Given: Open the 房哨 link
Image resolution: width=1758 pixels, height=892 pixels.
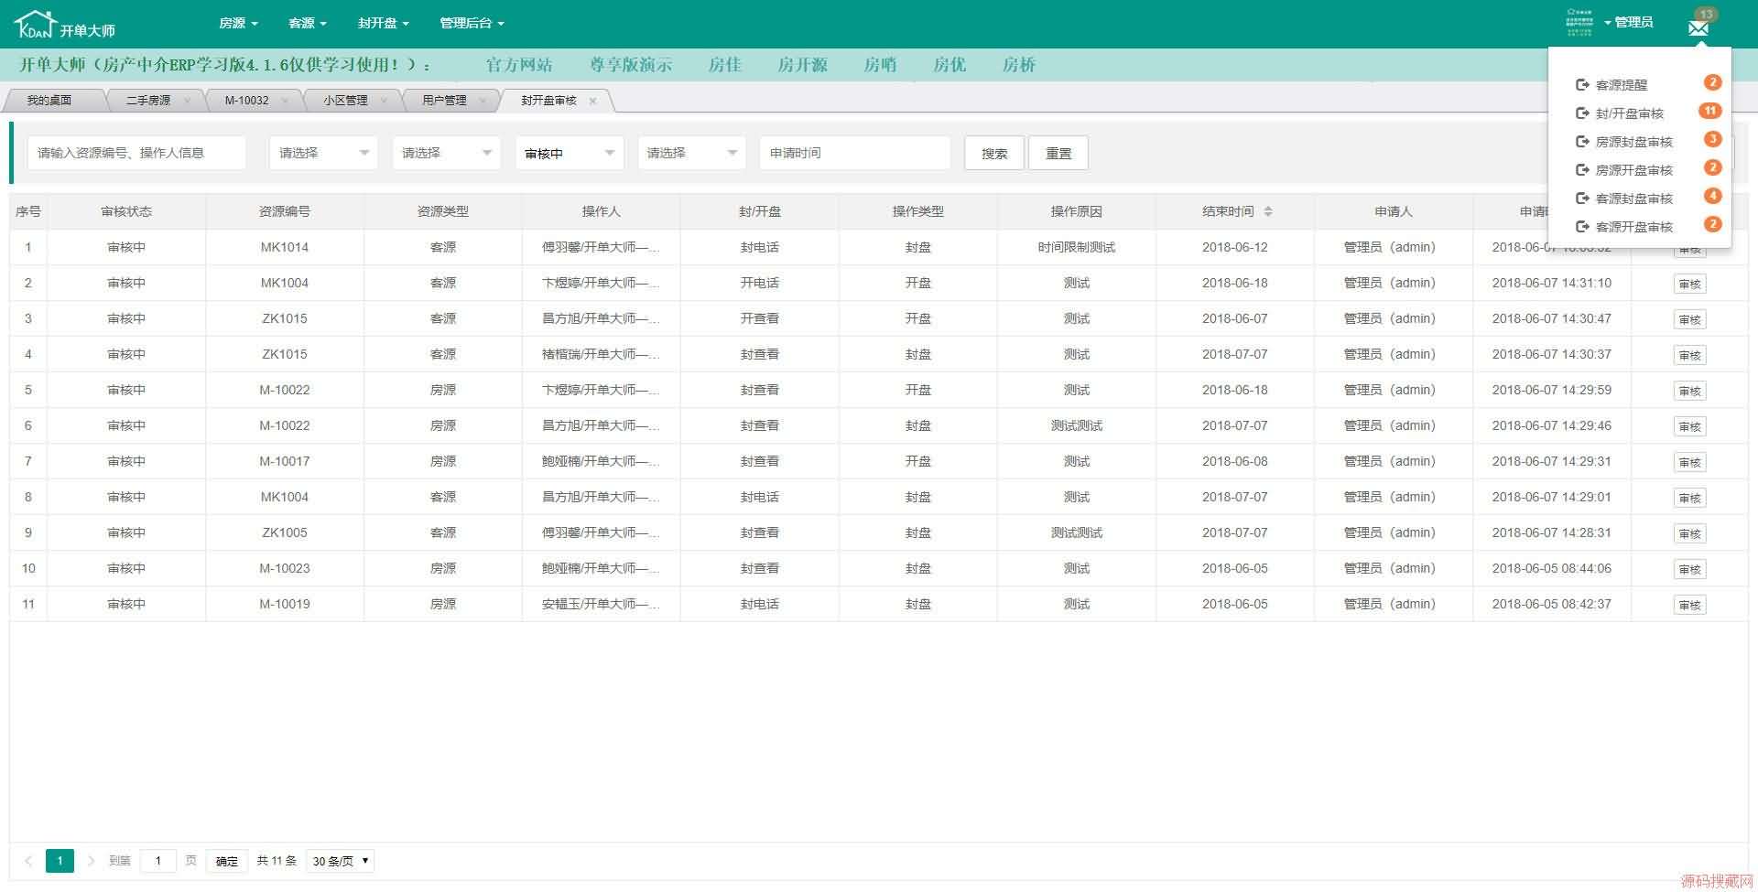Looking at the screenshot, I should [881, 65].
